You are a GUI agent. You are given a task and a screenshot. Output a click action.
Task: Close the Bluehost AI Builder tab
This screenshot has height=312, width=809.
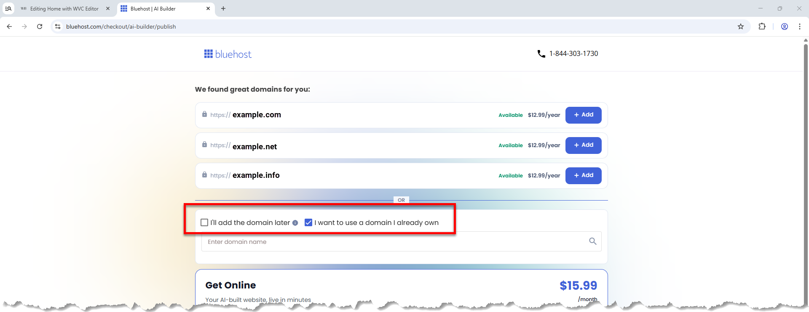[208, 8]
